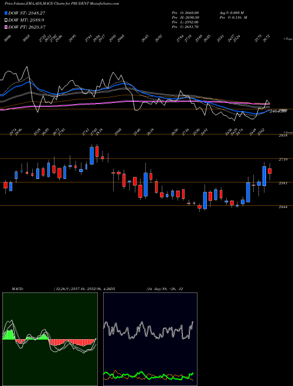Click the 'Pre H: 2690.50' value
Viewport: 293px width, 386px height.
pyautogui.click(x=185, y=18)
